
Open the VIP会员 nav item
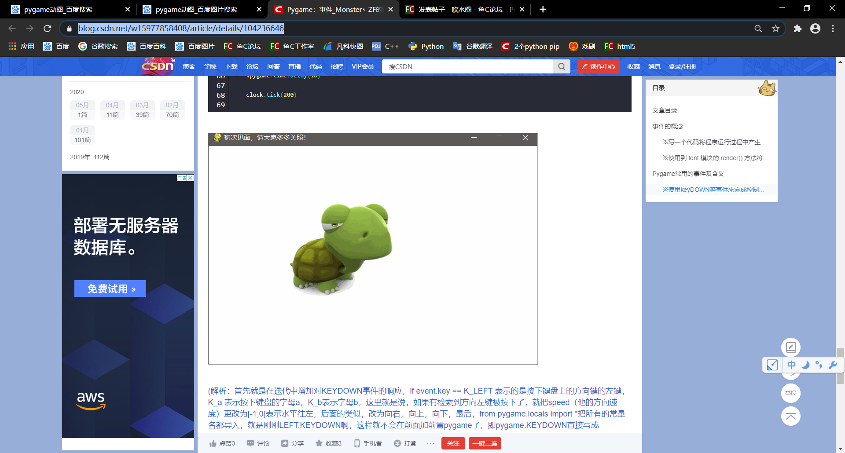point(363,66)
